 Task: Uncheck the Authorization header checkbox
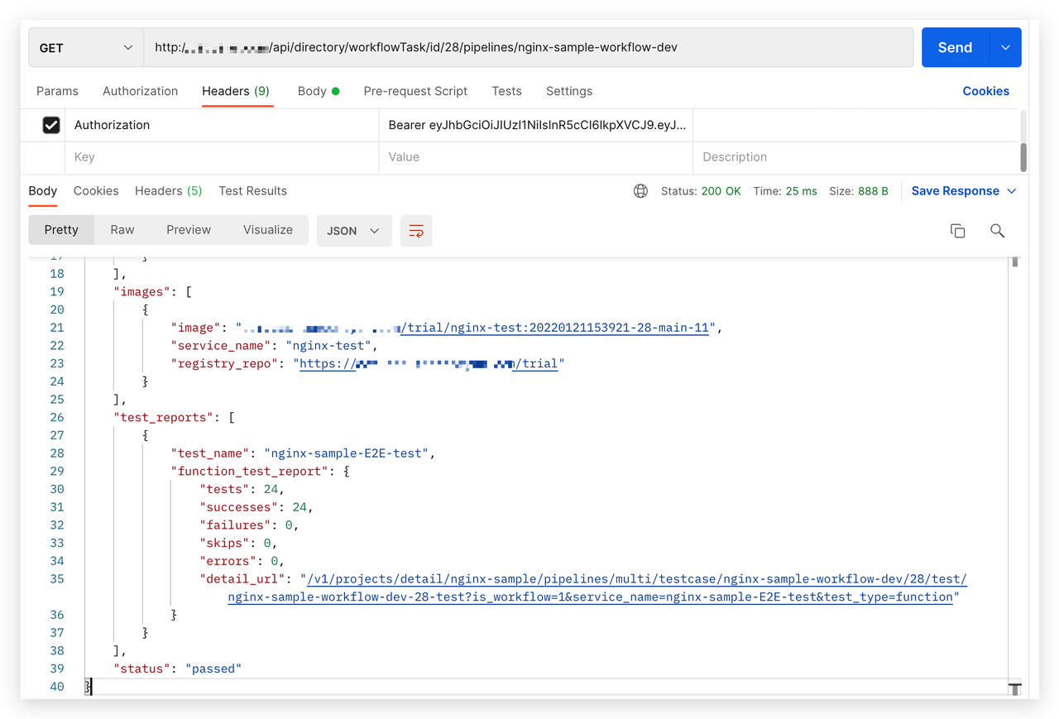51,125
